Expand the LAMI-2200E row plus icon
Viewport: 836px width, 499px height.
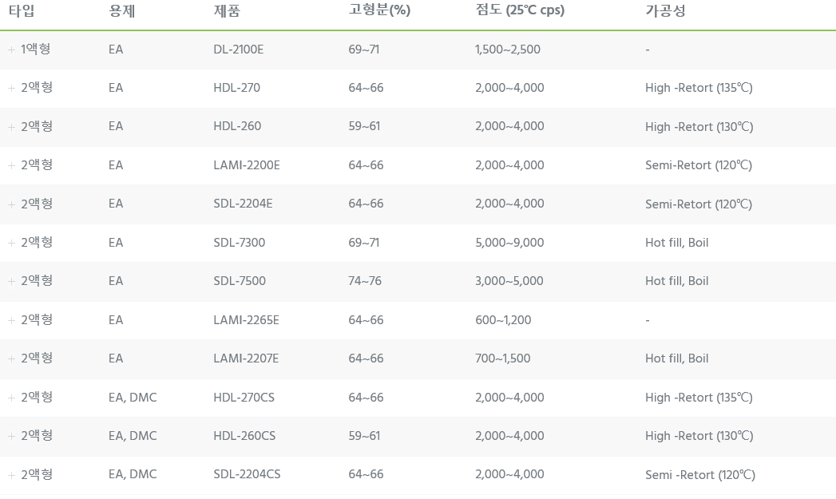[11, 165]
